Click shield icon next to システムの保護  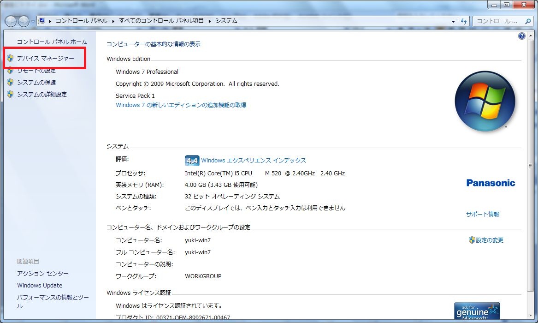pyautogui.click(x=10, y=83)
